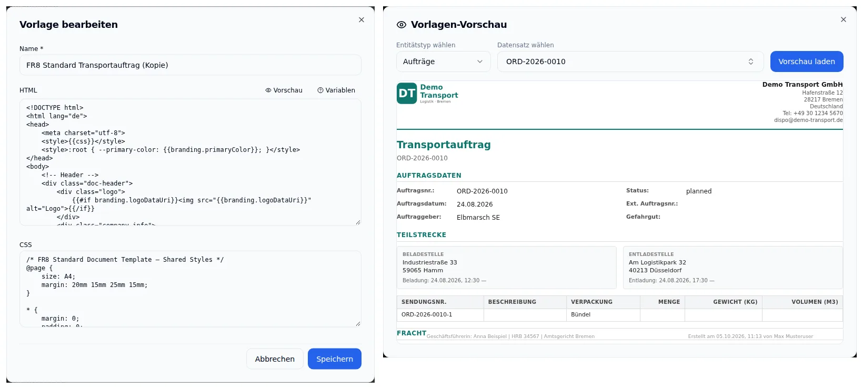Viewport: 863px width, 389px height.
Task: Click inside the CSS code editor
Action: (x=190, y=289)
